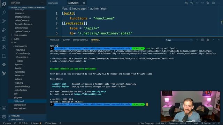
Task: Open the DEBUG CONSOLE tab
Action: tap(80, 40)
